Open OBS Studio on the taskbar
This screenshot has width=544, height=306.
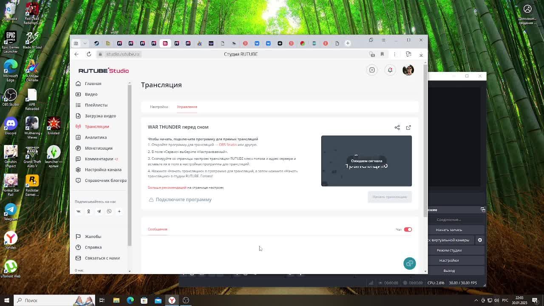click(x=186, y=300)
